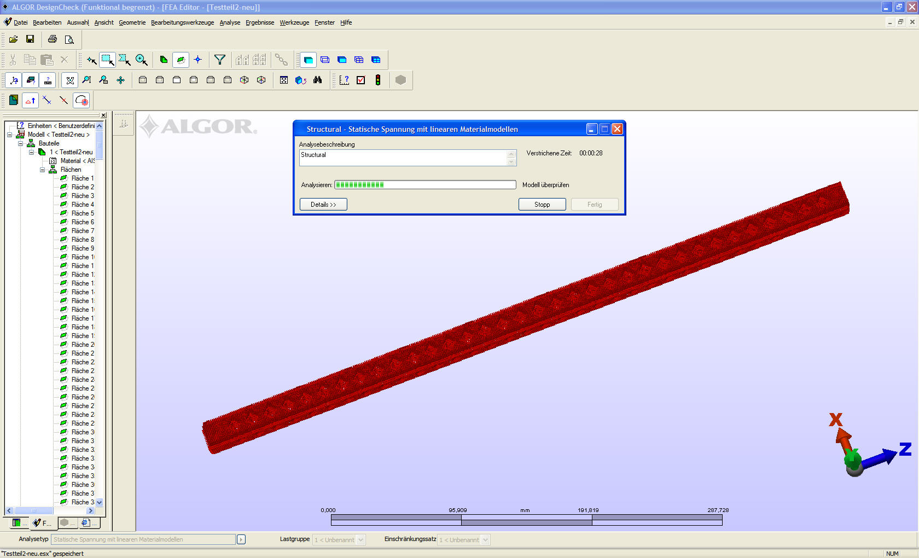Toggle the ruler scale display icon
This screenshot has width=919, height=558.
(x=48, y=80)
